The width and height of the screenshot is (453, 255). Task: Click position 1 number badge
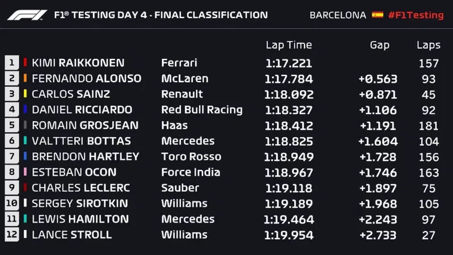tap(12, 62)
